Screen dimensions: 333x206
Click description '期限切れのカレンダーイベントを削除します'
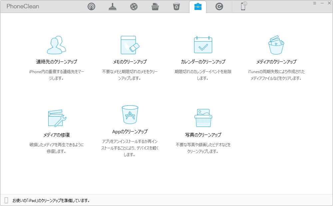[x=203, y=75]
